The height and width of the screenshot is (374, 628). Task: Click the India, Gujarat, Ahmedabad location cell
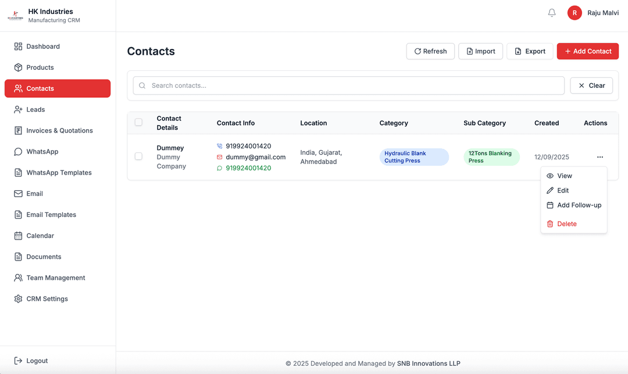pos(321,157)
